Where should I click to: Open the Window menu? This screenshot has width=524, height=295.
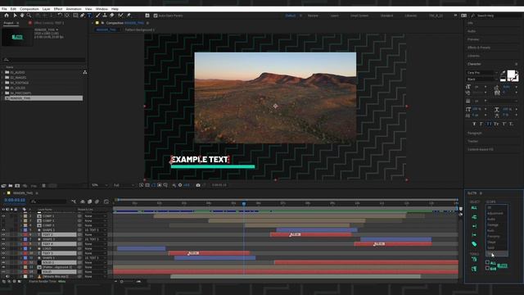[102, 9]
